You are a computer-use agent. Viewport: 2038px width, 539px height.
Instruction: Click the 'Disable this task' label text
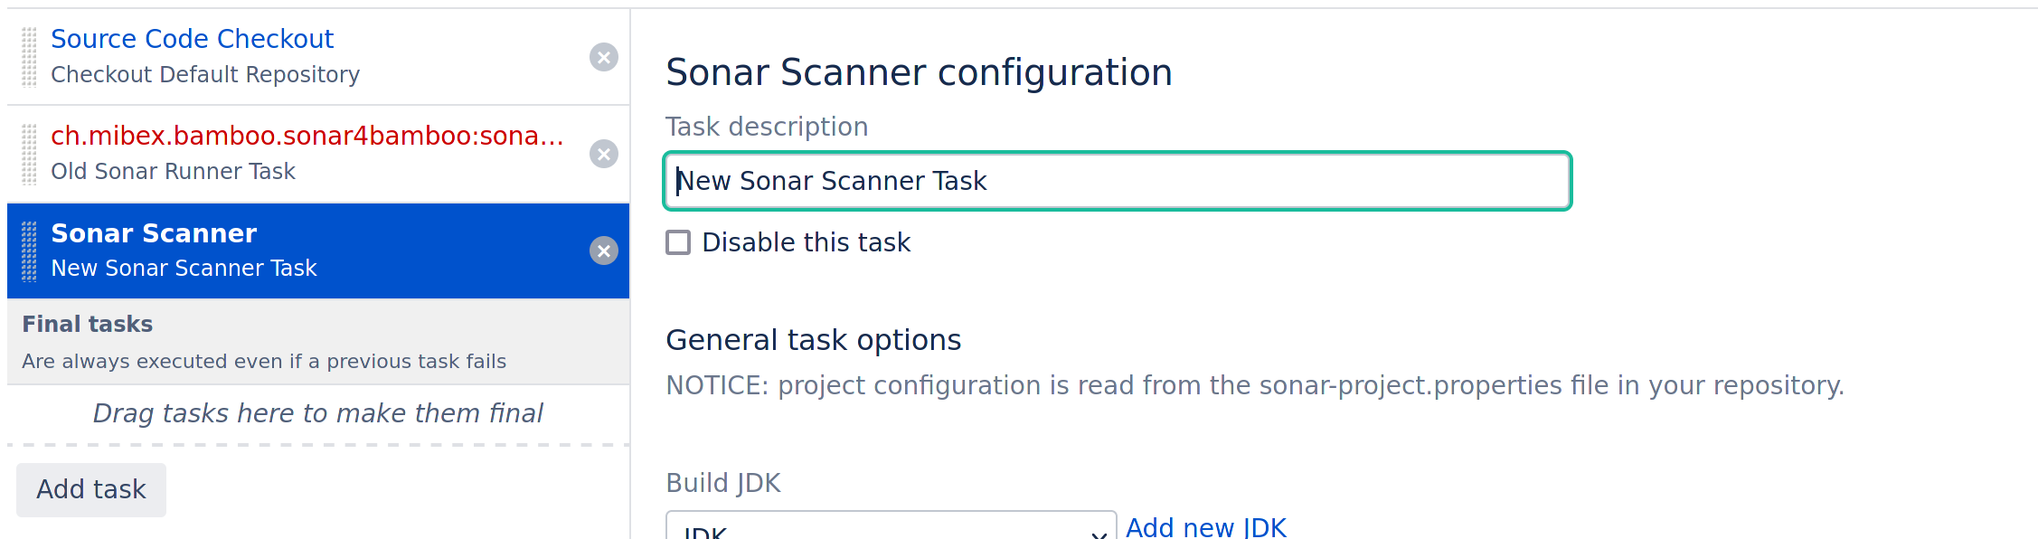coord(806,242)
